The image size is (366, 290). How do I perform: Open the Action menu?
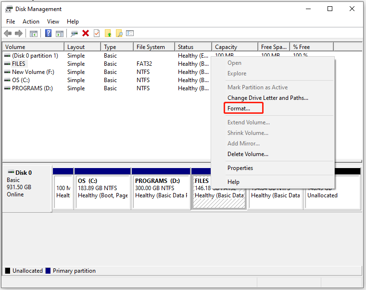point(31,22)
